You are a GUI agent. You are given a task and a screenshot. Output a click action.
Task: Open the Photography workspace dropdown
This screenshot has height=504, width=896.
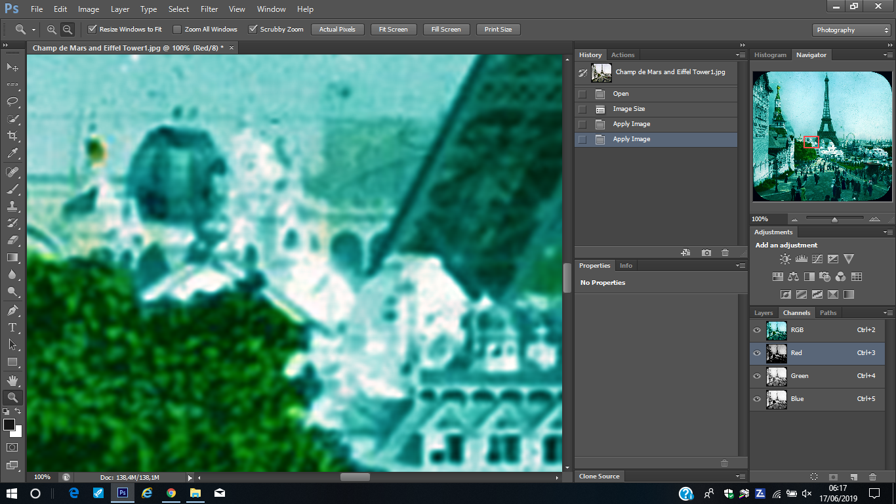coord(851,30)
